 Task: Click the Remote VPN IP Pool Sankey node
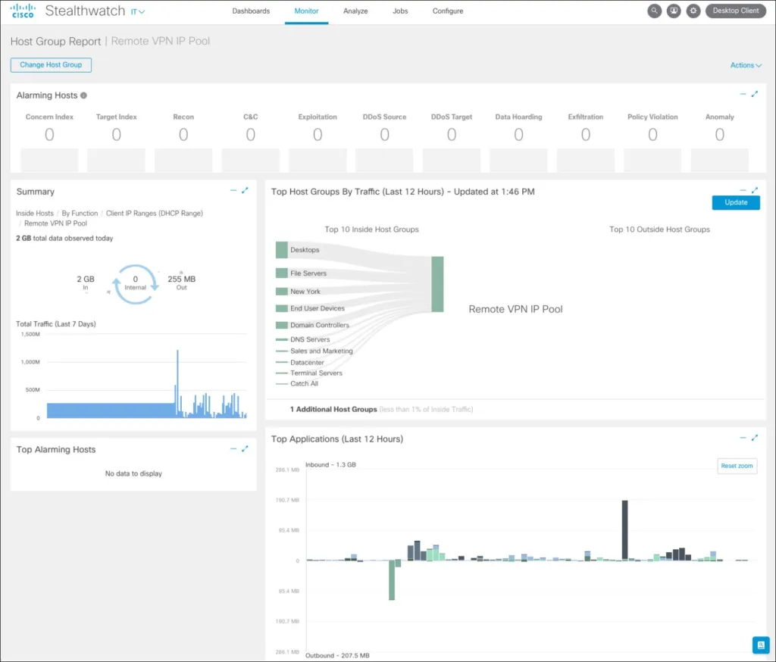pyautogui.click(x=437, y=285)
